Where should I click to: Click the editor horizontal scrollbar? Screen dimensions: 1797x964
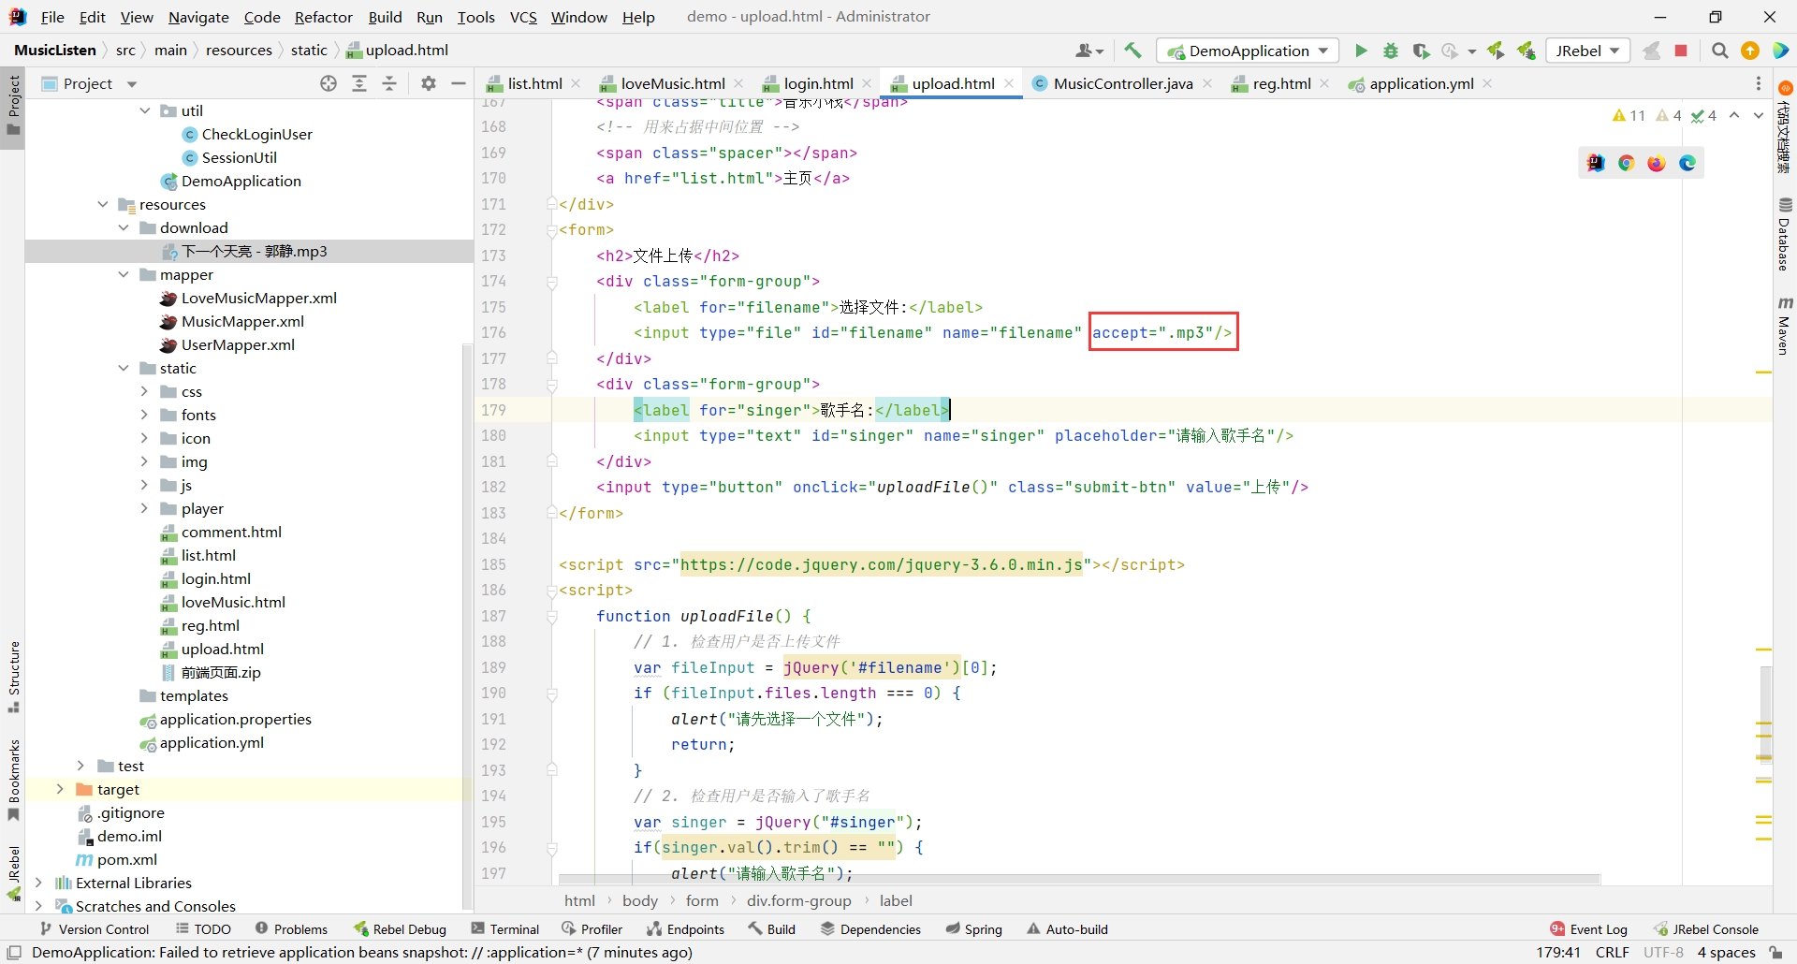coord(1078,879)
